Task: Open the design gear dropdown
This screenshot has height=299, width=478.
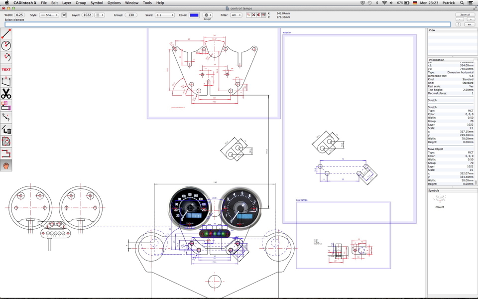Action: (208, 15)
